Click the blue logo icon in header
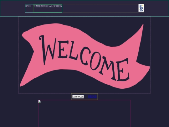Viewport: 169px width, 127px height. (141, 8)
